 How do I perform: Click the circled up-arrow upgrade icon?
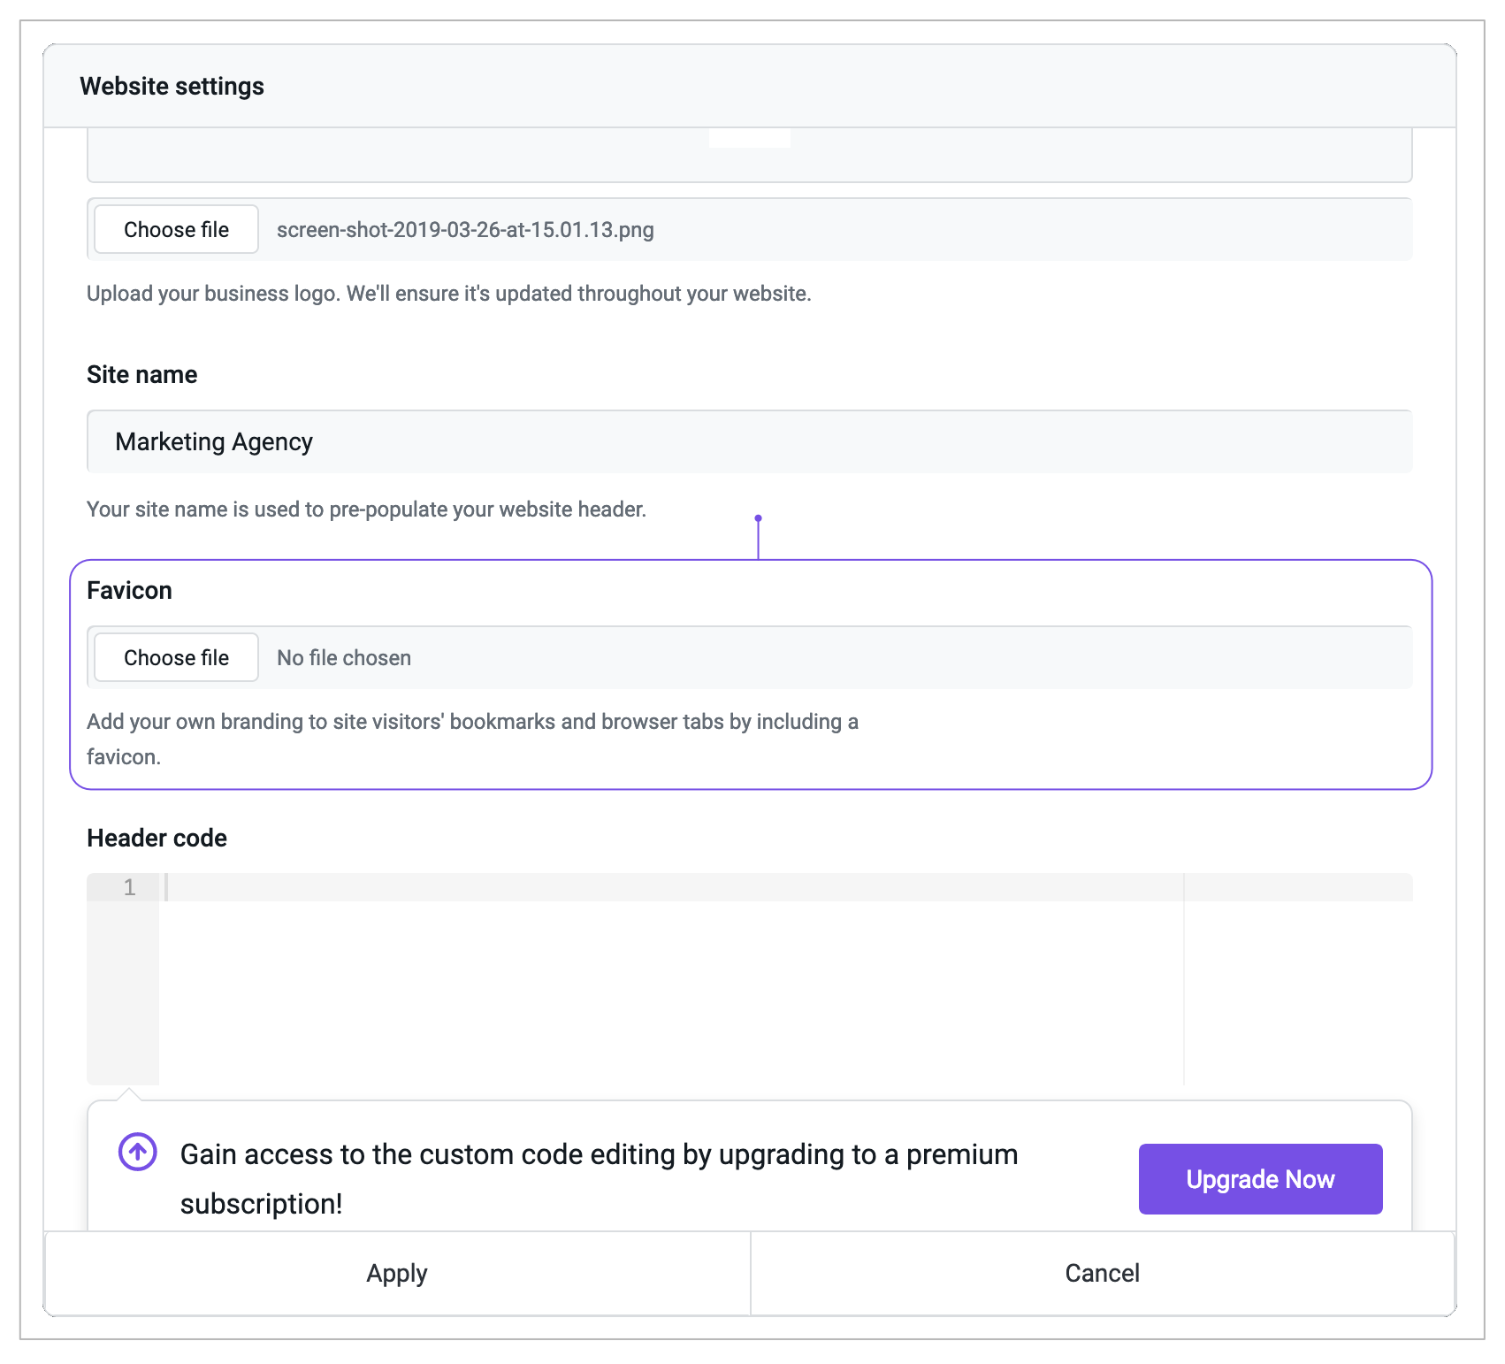click(138, 1152)
